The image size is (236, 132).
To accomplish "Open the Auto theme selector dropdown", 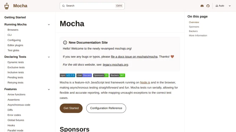I will [x=223, y=6].
